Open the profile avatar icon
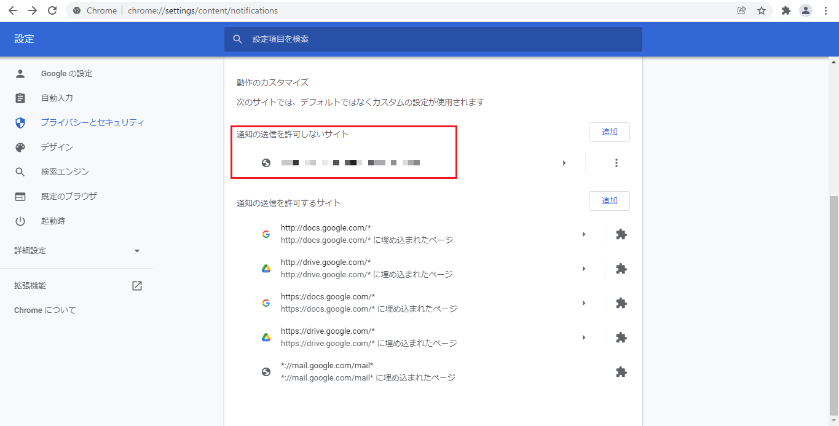The height and width of the screenshot is (426, 839). tap(805, 10)
